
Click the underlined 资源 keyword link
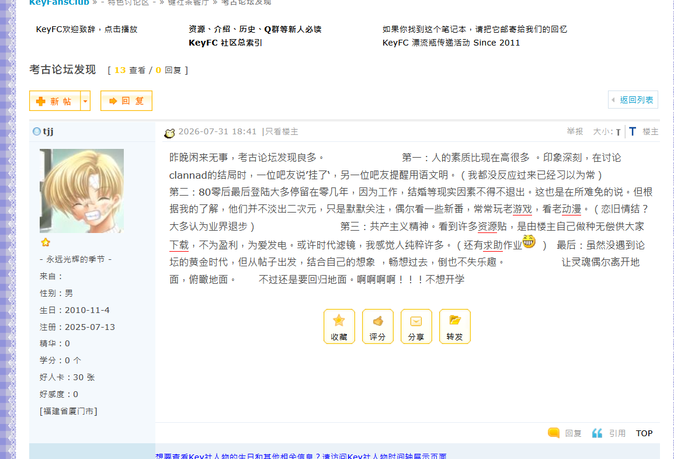(488, 227)
